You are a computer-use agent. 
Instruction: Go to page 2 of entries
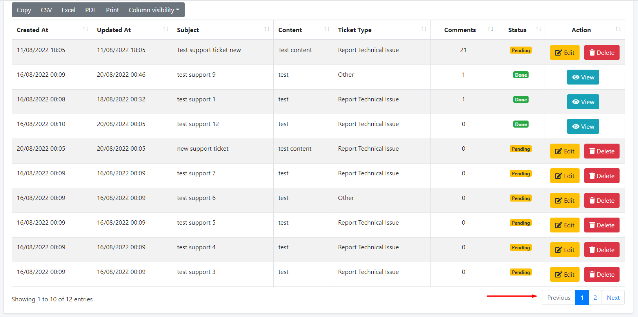(x=595, y=297)
